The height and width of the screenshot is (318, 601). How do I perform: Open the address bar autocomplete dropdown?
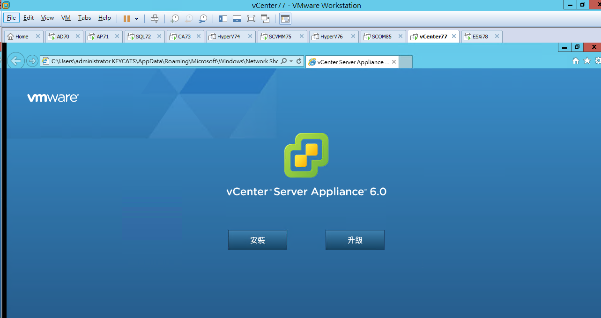291,61
